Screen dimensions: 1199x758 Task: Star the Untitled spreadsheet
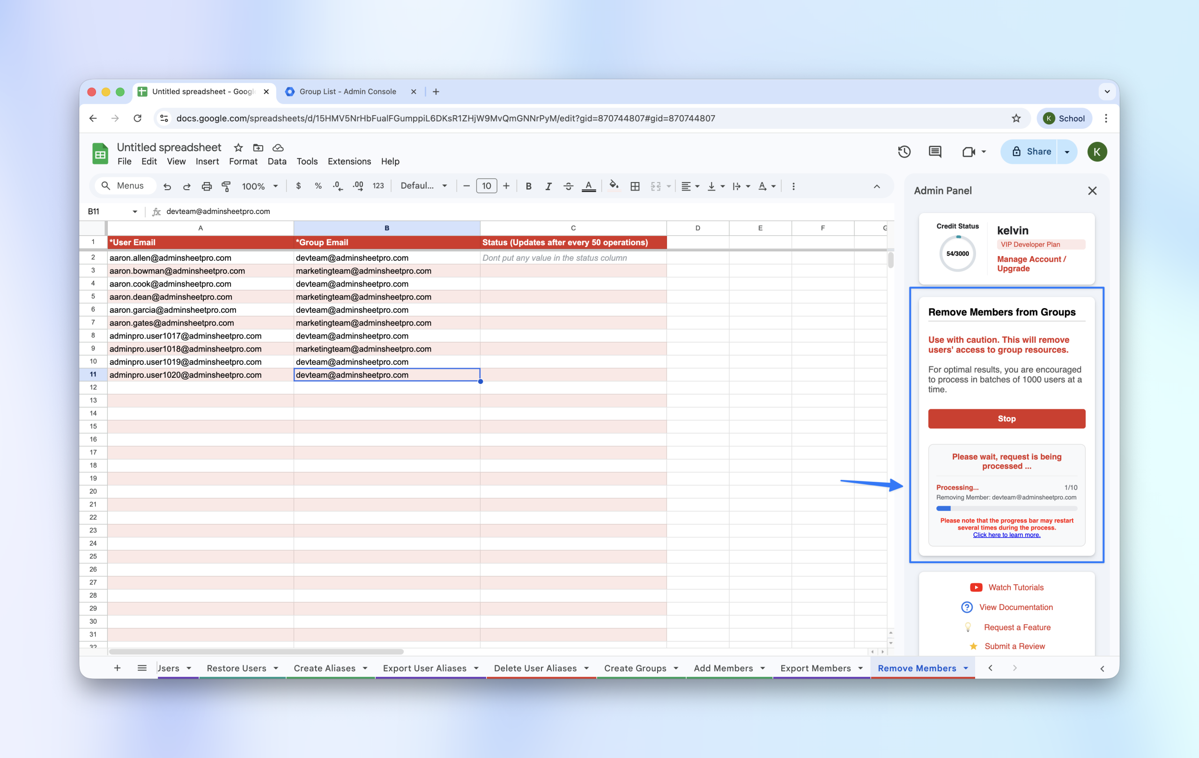pos(238,148)
